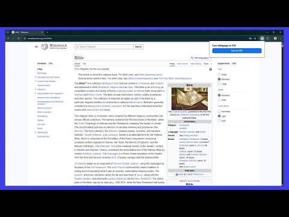
Task: Select Light color option
Action: 219,116
